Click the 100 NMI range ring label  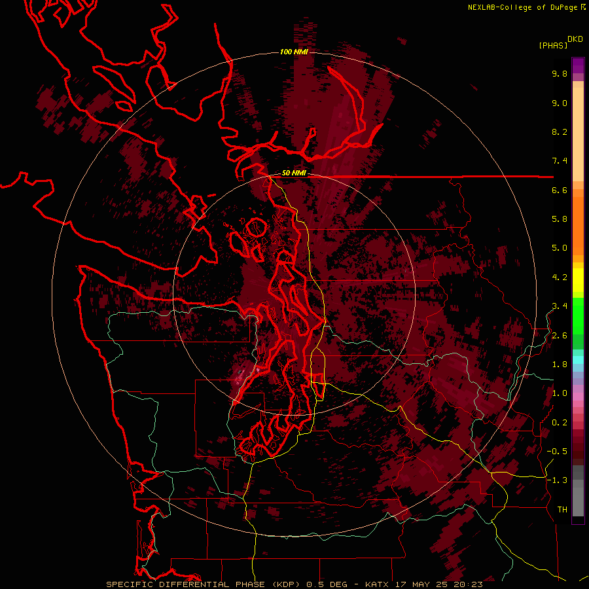point(294,52)
